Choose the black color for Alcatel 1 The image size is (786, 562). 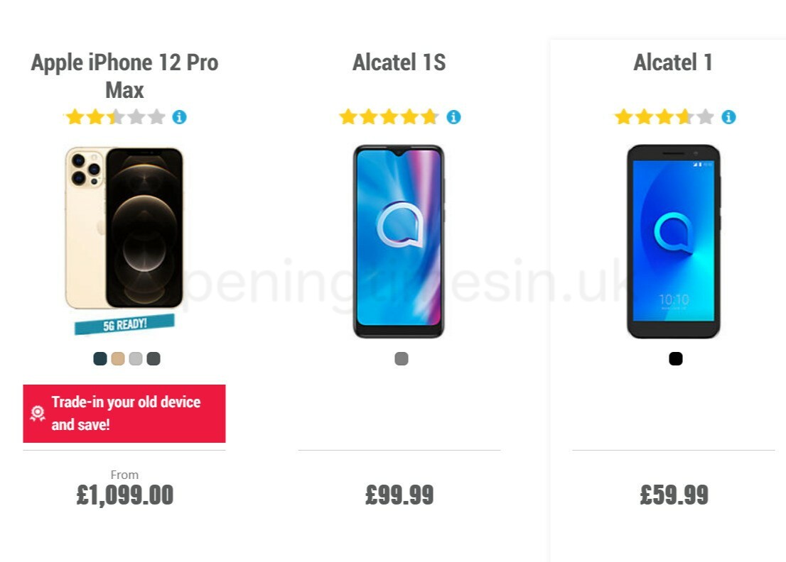pyautogui.click(x=674, y=358)
